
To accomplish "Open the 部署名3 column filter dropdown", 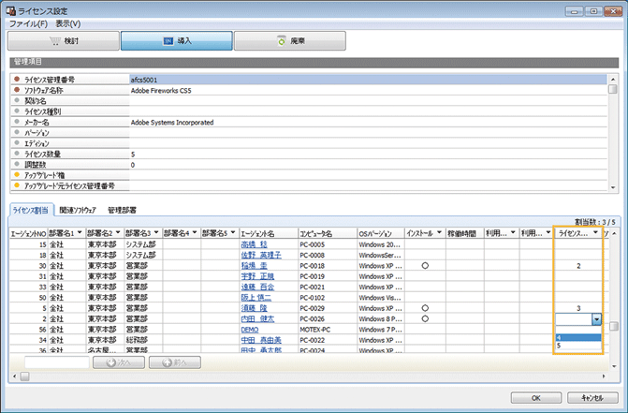I will [x=156, y=233].
